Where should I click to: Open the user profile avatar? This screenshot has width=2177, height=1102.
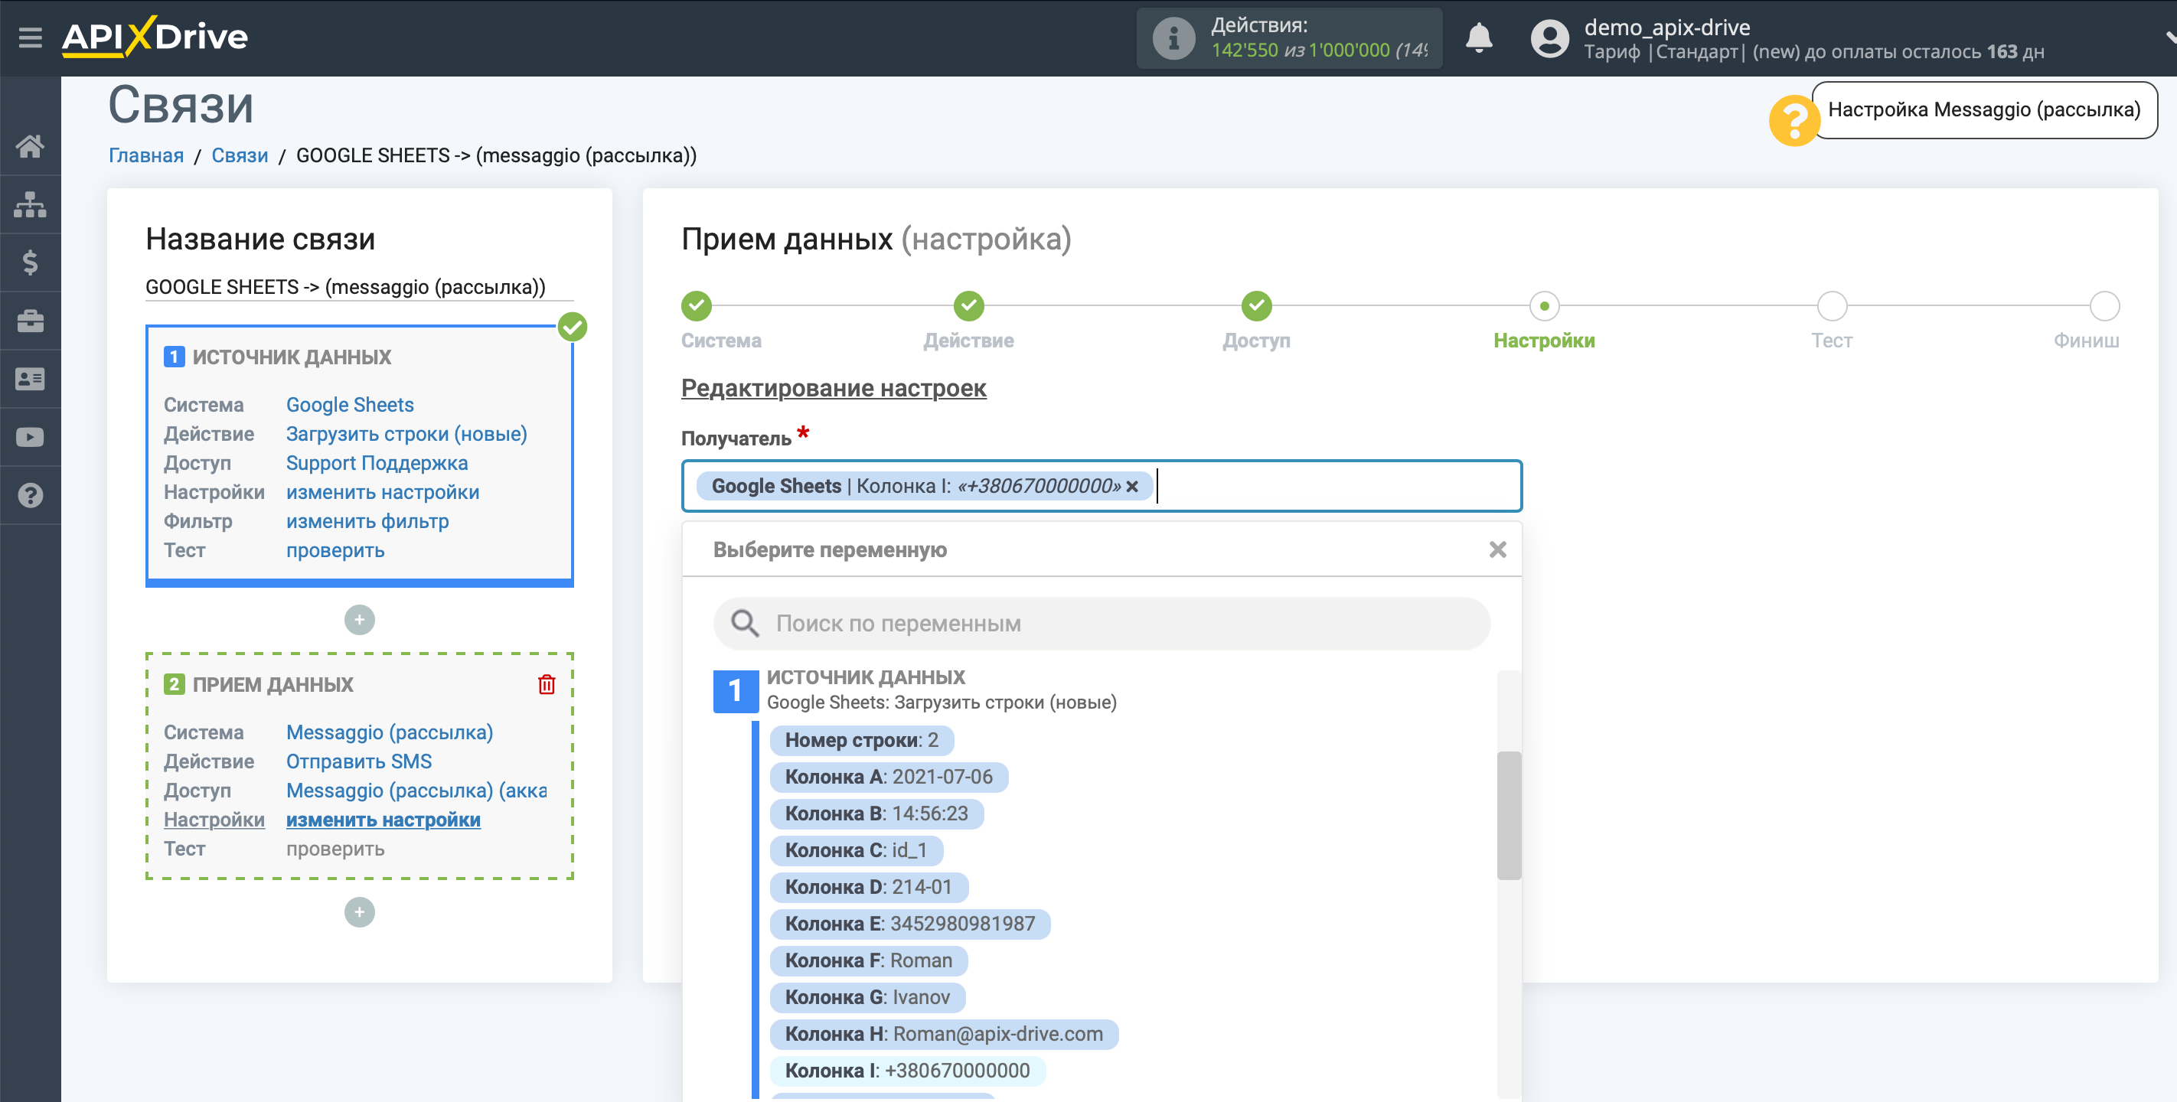coord(1549,38)
